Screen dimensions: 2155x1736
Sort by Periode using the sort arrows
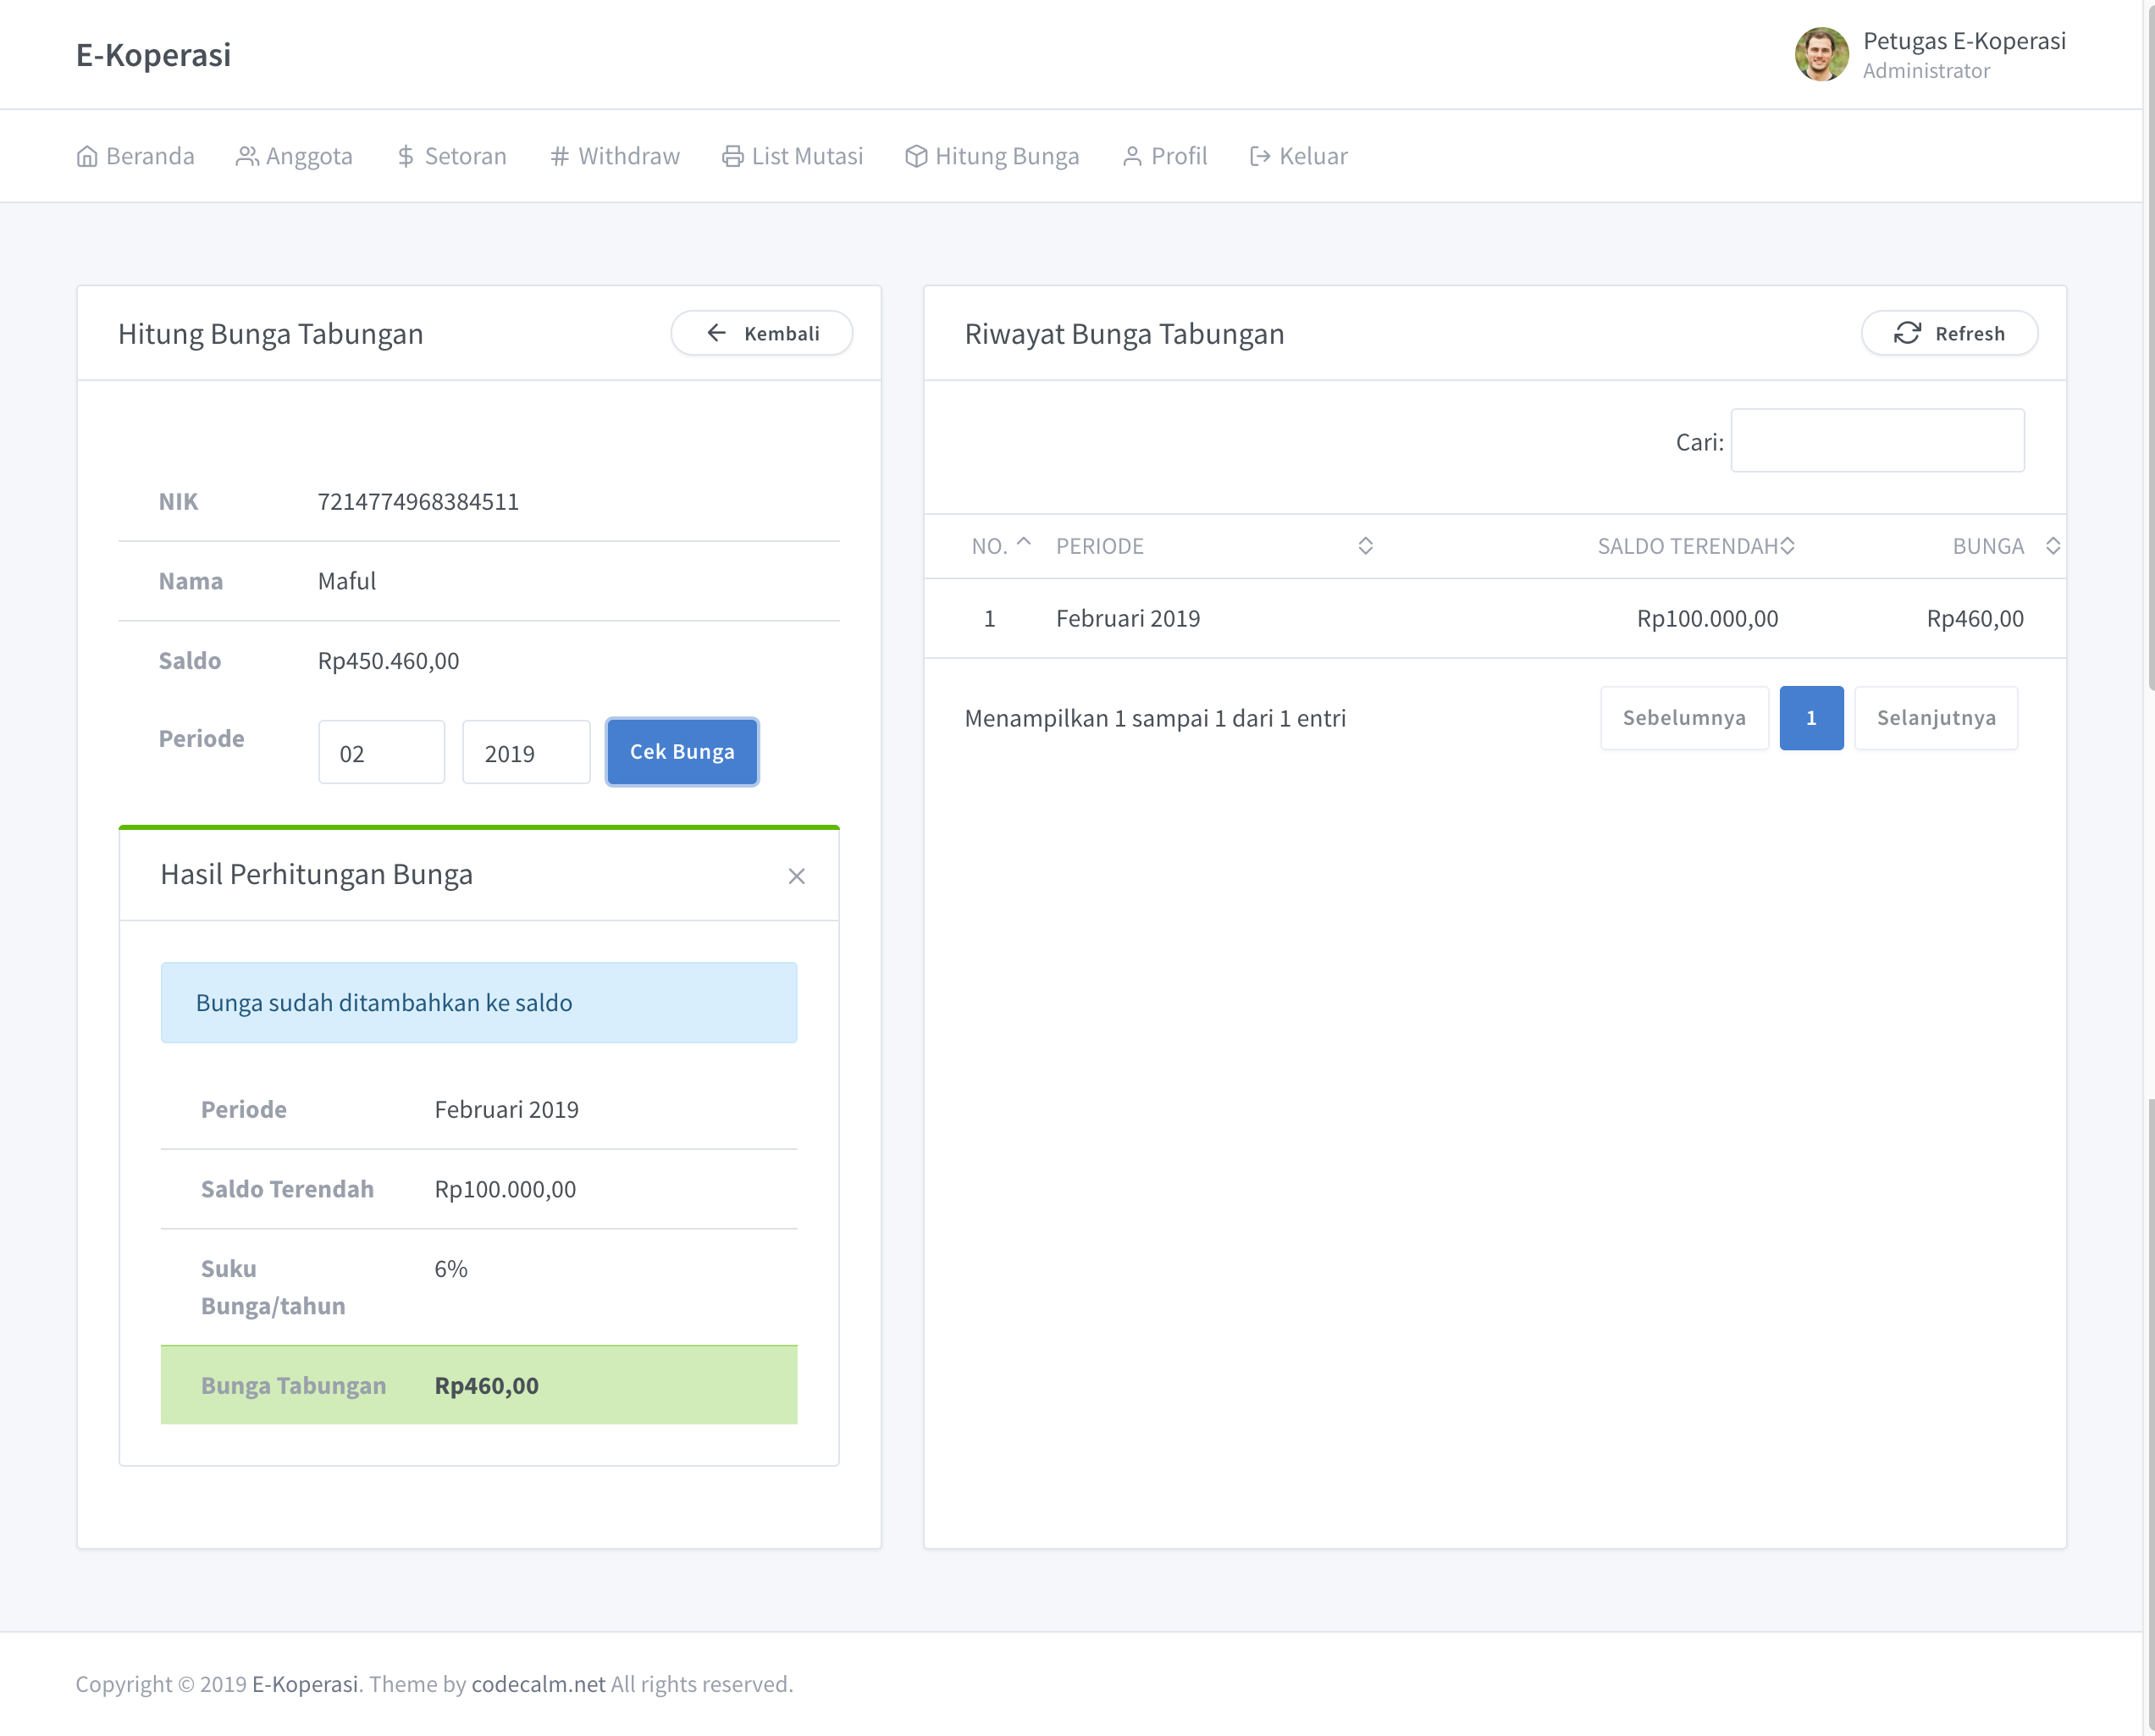click(1365, 546)
